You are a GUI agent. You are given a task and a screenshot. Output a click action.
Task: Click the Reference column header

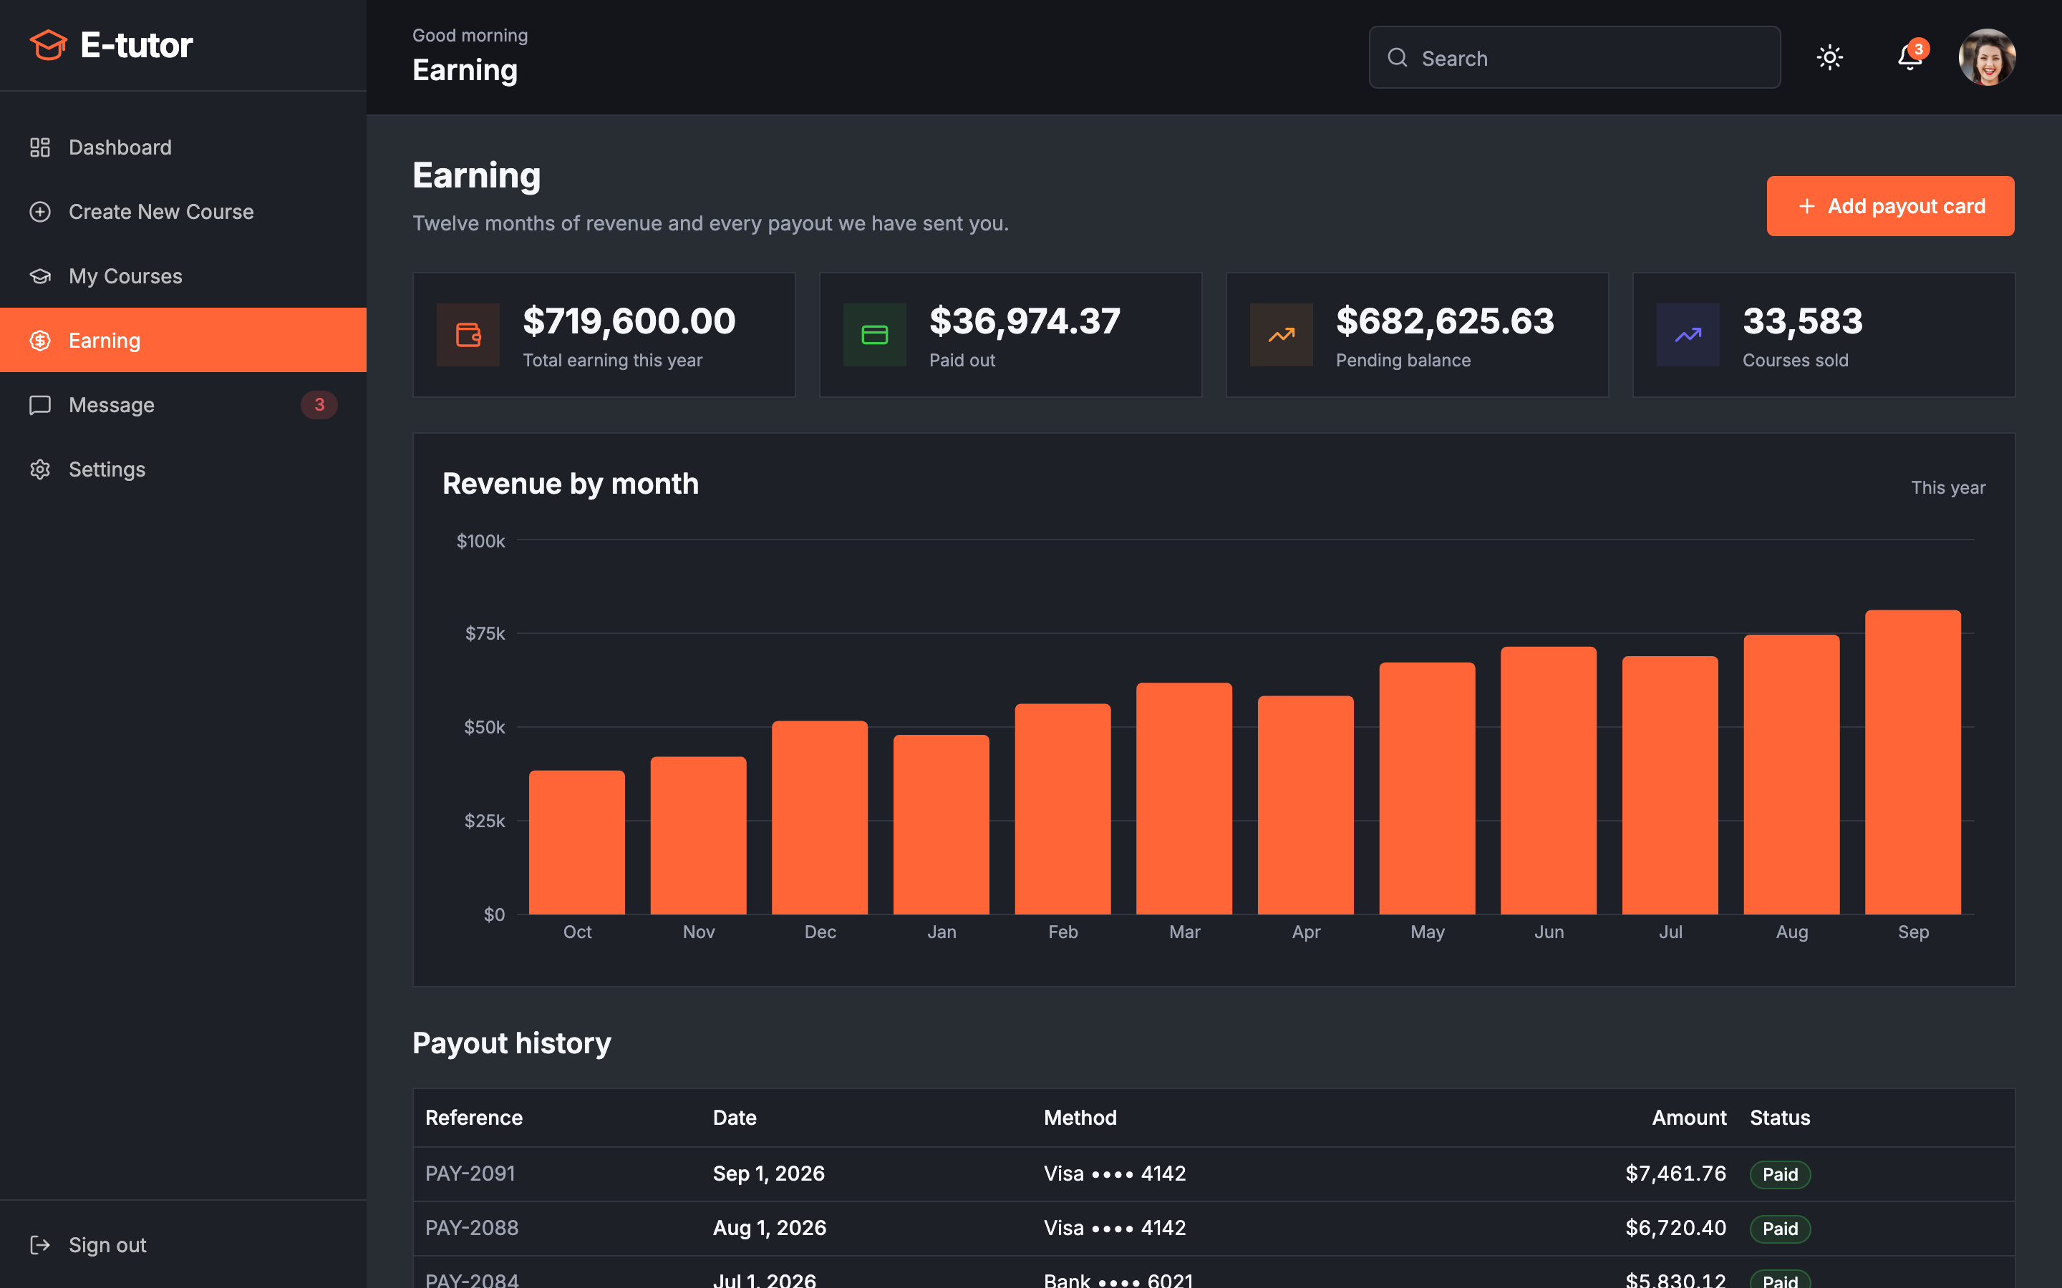point(474,1118)
